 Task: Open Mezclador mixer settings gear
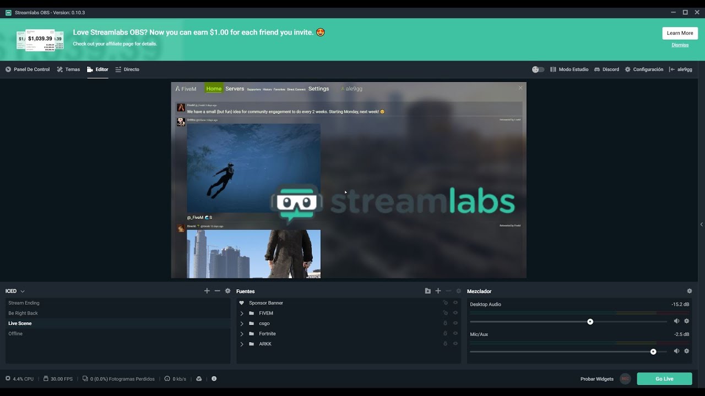coord(689,291)
